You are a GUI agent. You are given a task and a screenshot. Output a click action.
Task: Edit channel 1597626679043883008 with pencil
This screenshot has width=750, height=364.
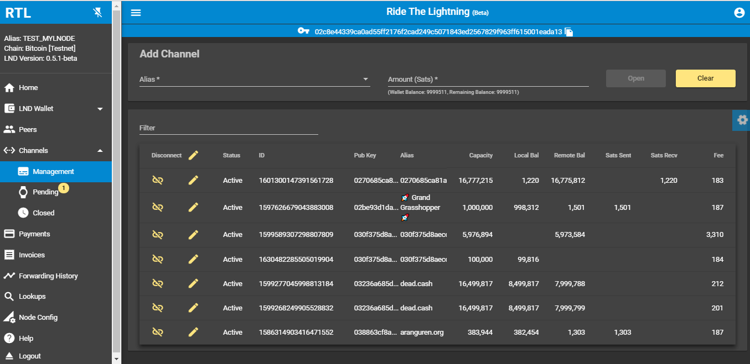point(193,207)
